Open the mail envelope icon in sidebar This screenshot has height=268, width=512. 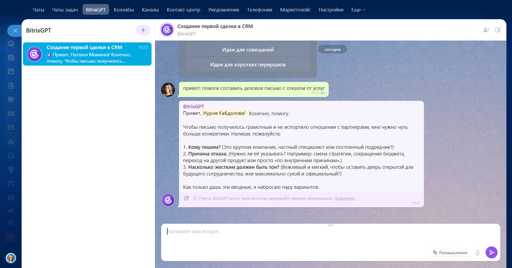point(11,128)
